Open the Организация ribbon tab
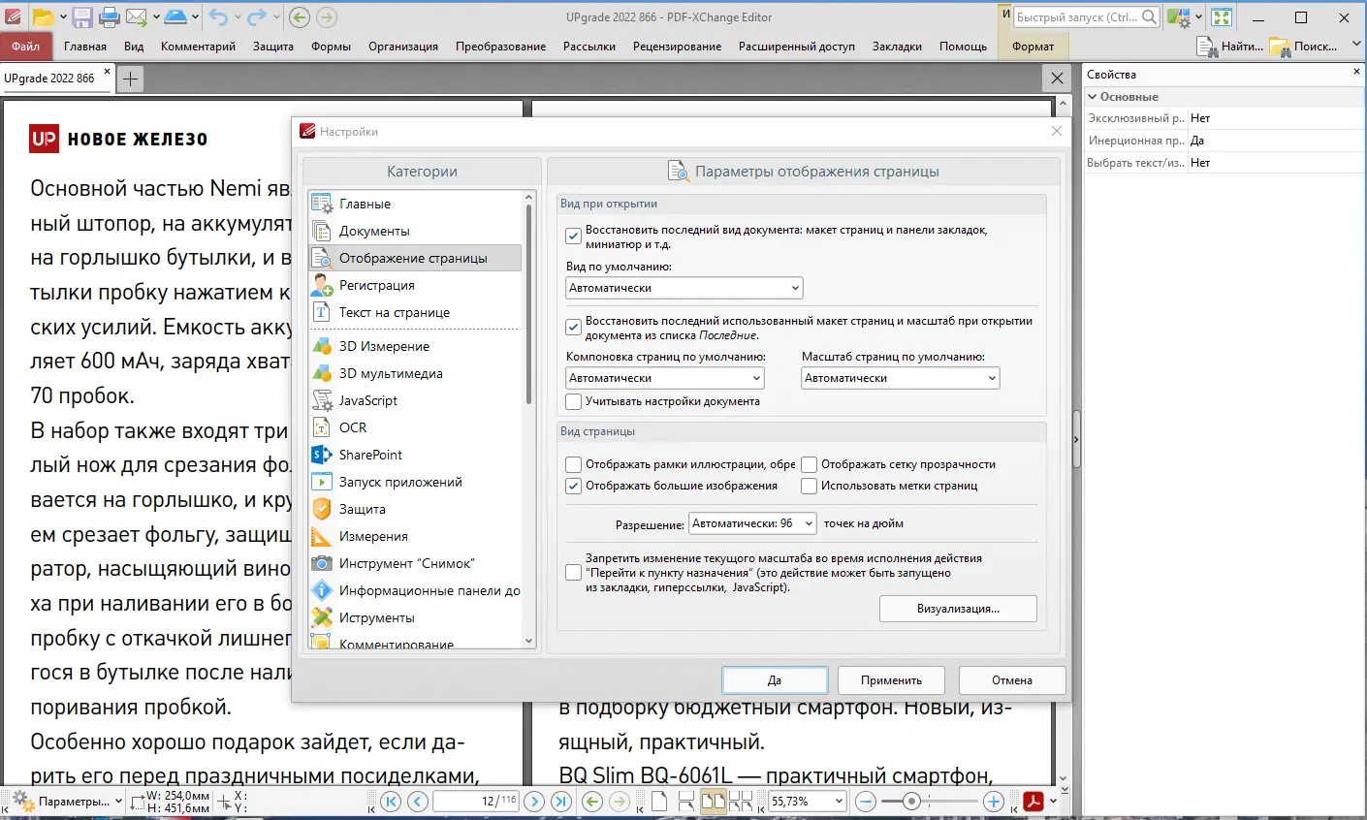1367x820 pixels. 403,47
